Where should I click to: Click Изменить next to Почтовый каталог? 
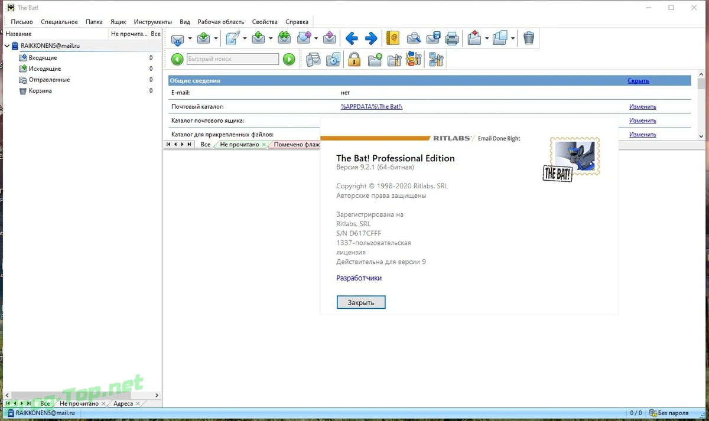[642, 107]
